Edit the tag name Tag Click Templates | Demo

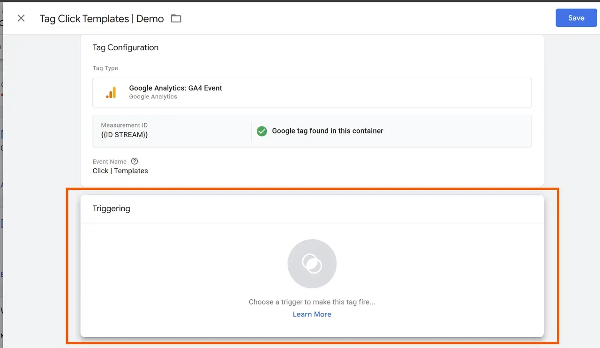[102, 19]
